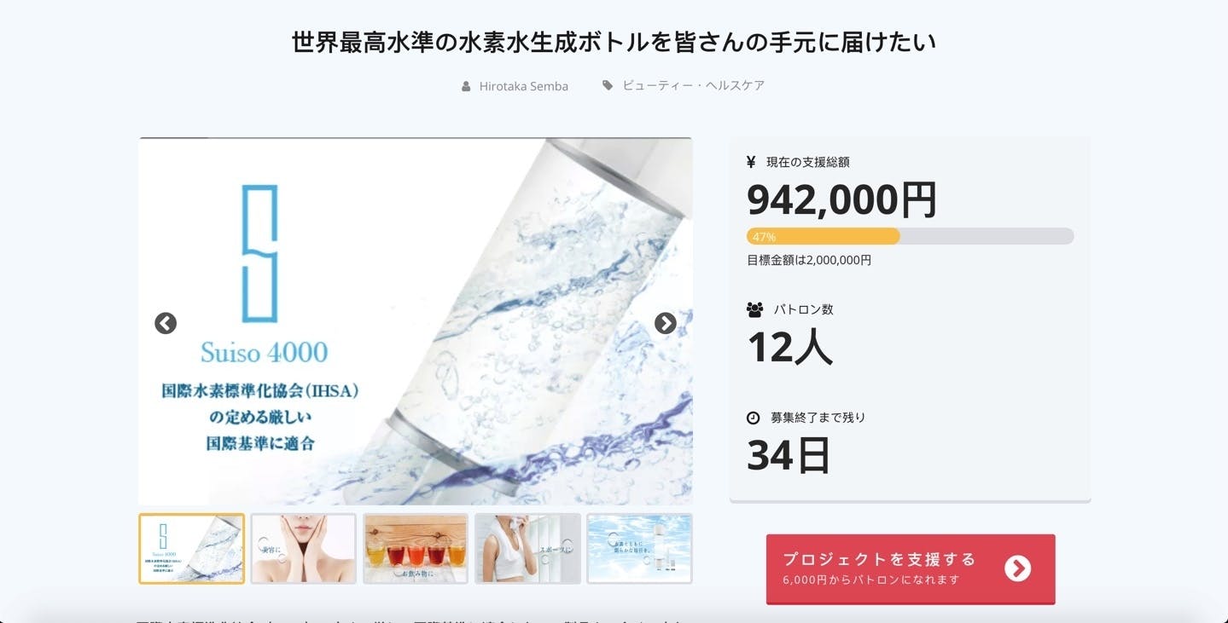Click the 942,000円 total support amount
This screenshot has width=1228, height=623.
842,200
